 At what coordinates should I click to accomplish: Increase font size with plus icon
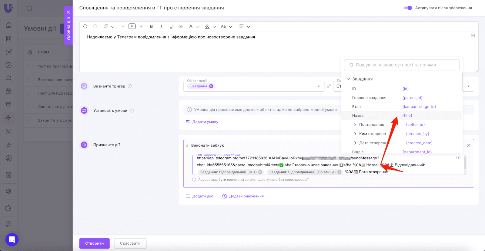(x=141, y=26)
